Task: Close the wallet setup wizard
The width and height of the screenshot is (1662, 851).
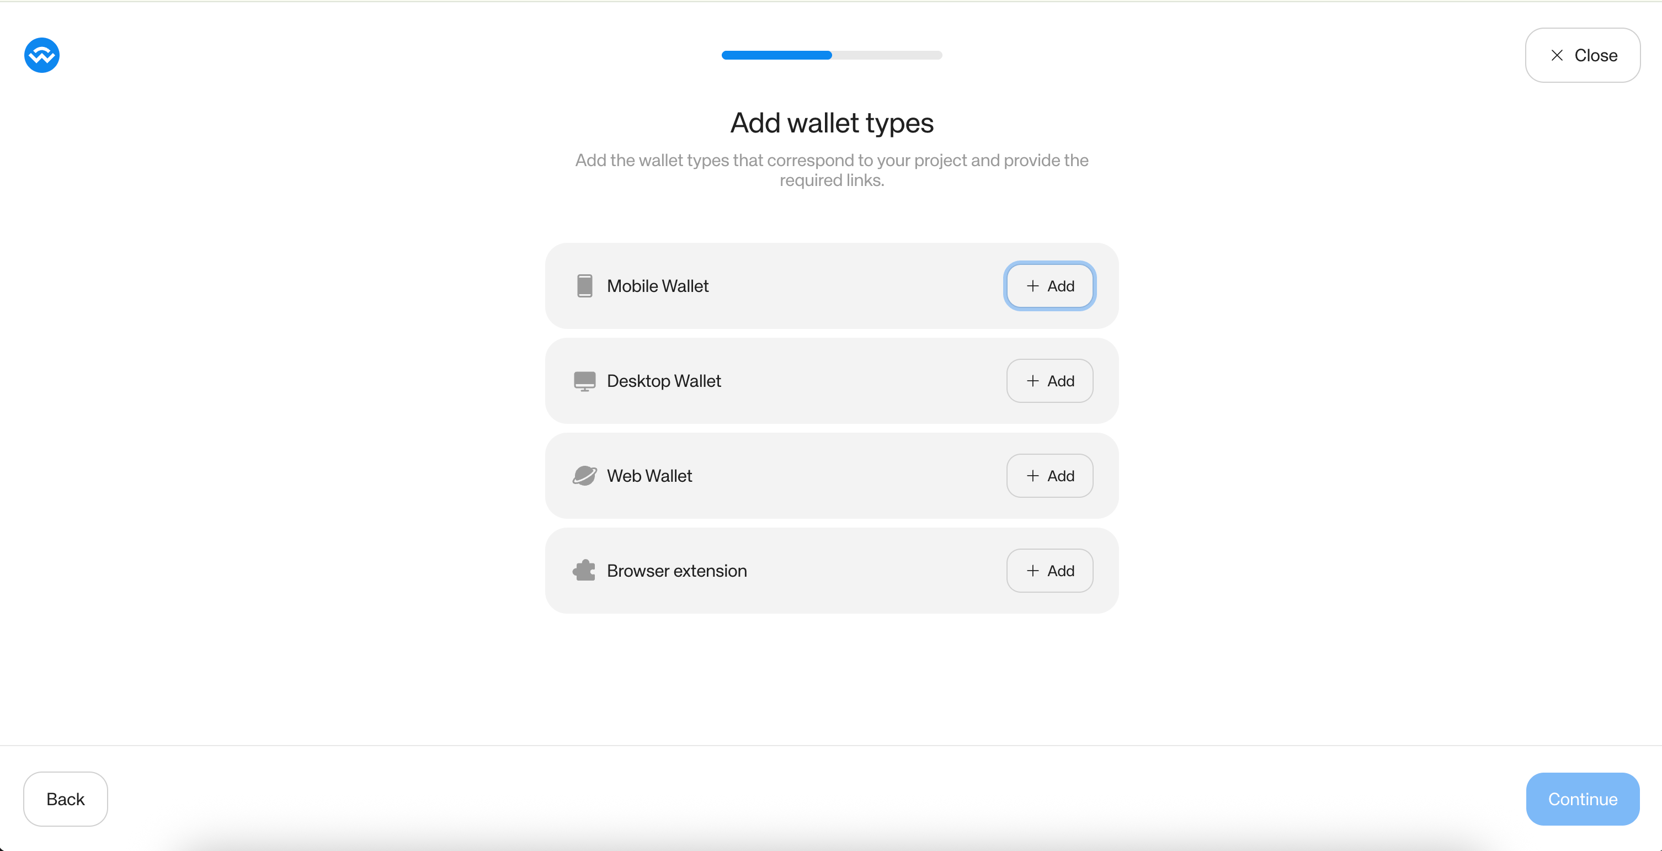Action: [x=1583, y=56]
